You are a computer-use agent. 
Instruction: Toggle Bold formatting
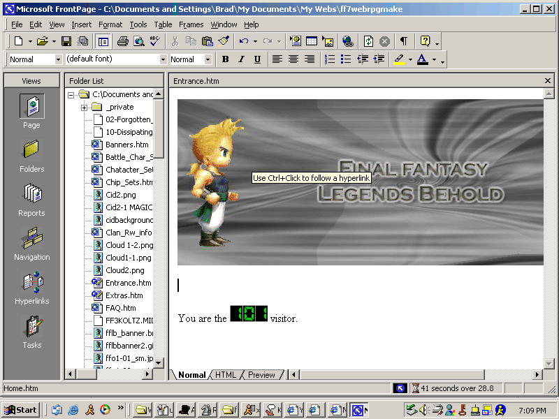(x=225, y=59)
